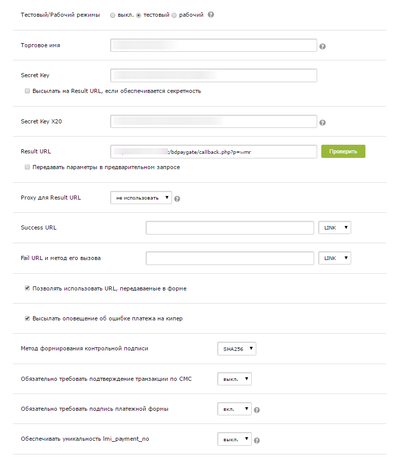Click help icon for подпись платежной формы
The height and width of the screenshot is (457, 404).
click(x=257, y=410)
